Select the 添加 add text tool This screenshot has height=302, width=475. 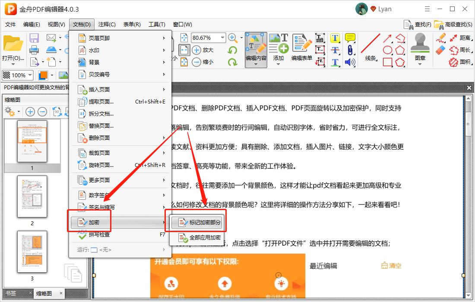pyautogui.click(x=279, y=47)
